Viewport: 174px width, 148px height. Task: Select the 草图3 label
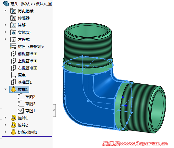coord(30,104)
